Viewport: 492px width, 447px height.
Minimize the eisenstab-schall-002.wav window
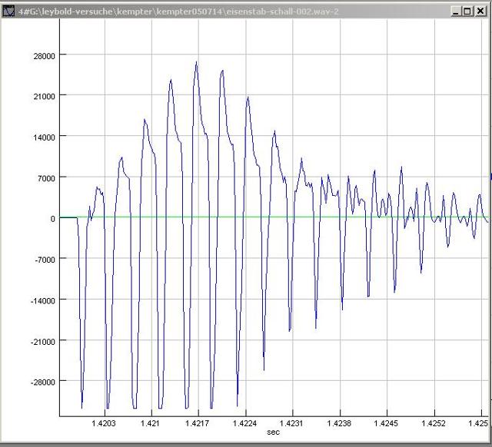coord(456,12)
